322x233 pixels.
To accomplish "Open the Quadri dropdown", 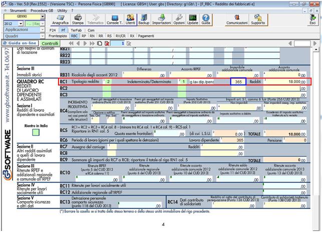I will coord(43,36).
